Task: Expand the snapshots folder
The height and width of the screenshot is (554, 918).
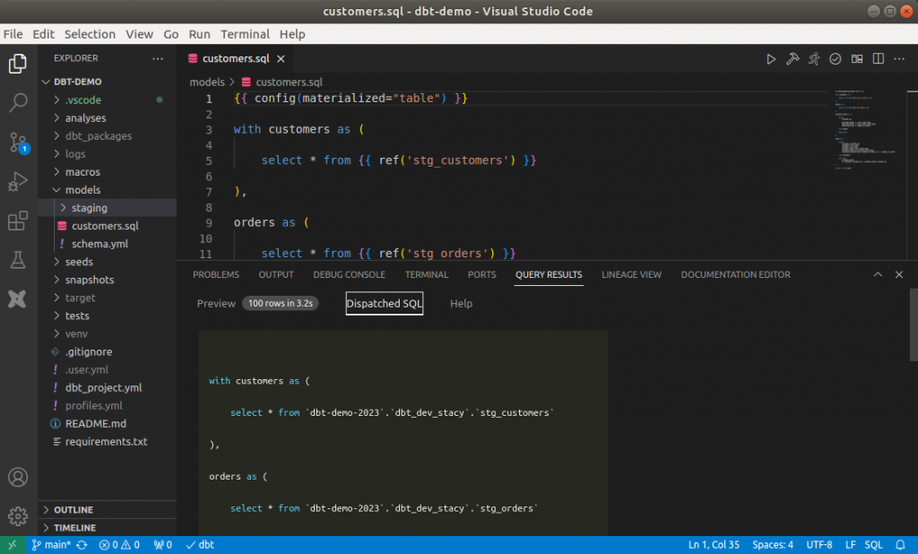Action: (x=108, y=280)
